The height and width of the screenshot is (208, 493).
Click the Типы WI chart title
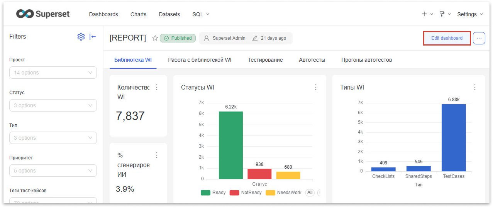click(352, 87)
